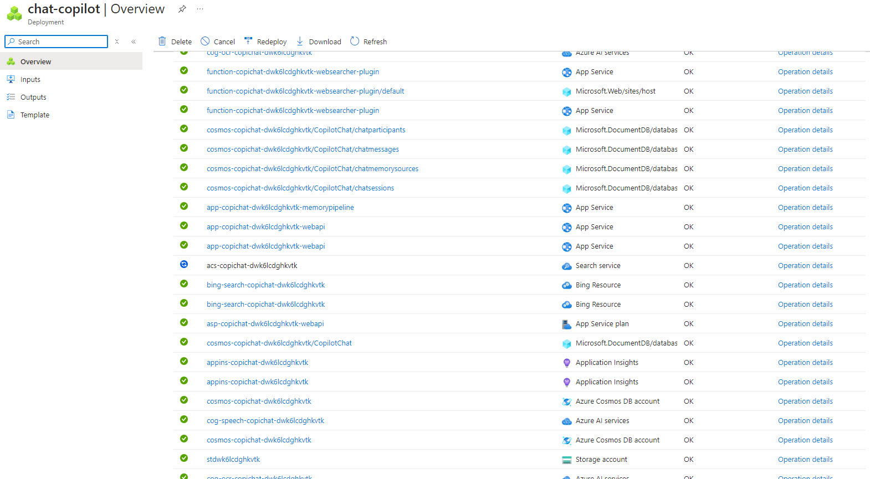Image resolution: width=870 pixels, height=479 pixels.
Task: Open asp-copichat webapi App Service plan
Action: [265, 324]
